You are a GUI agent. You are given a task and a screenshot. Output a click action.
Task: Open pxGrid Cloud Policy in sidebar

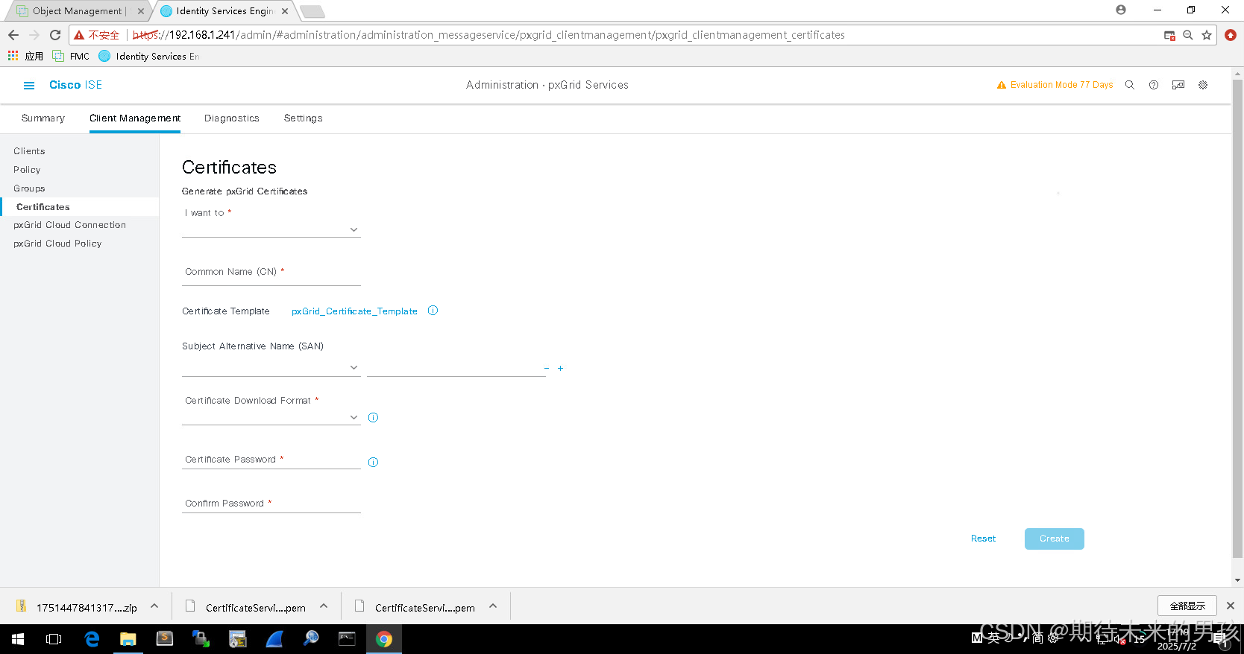click(57, 244)
